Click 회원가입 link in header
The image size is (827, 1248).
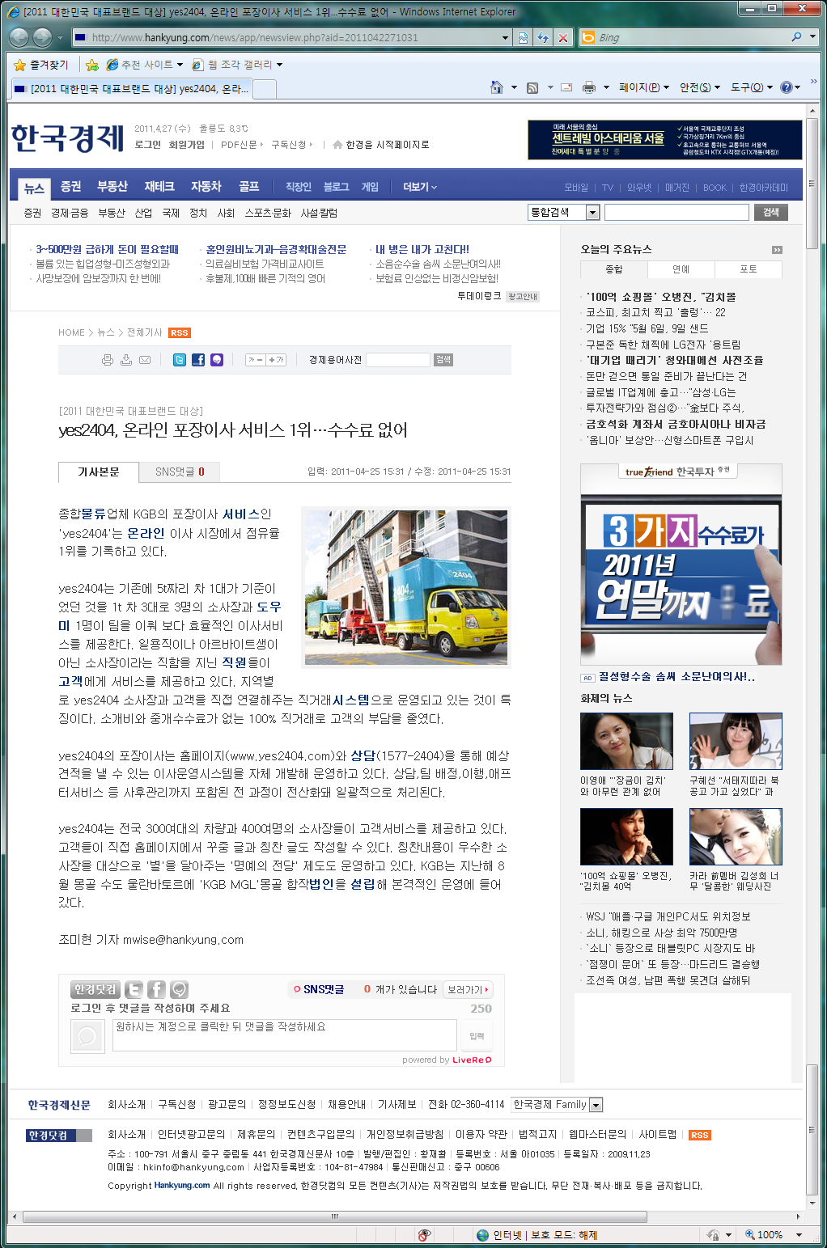tap(187, 145)
